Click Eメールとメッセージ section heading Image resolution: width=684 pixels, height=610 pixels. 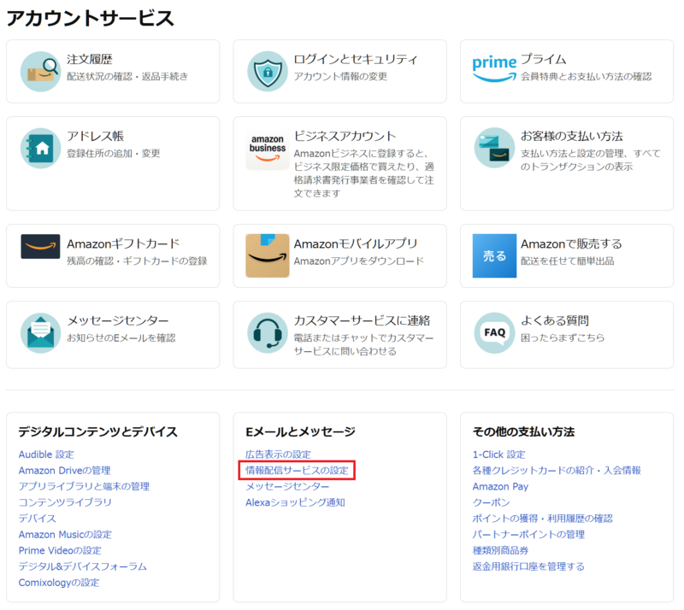[x=300, y=431]
